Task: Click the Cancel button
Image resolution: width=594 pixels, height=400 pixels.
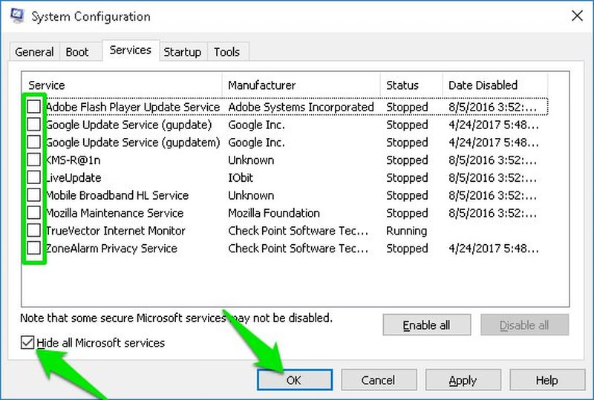Action: (379, 380)
